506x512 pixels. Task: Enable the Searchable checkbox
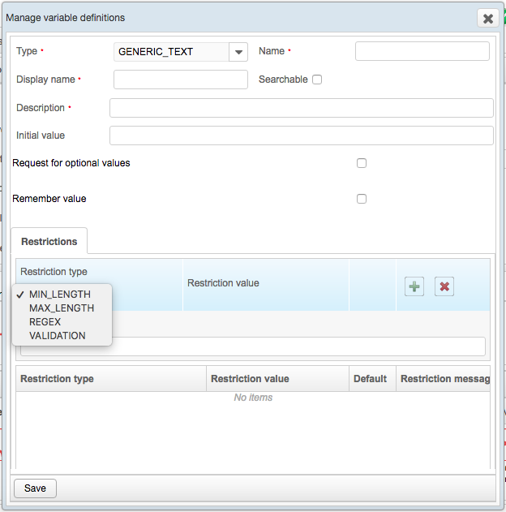pos(317,80)
